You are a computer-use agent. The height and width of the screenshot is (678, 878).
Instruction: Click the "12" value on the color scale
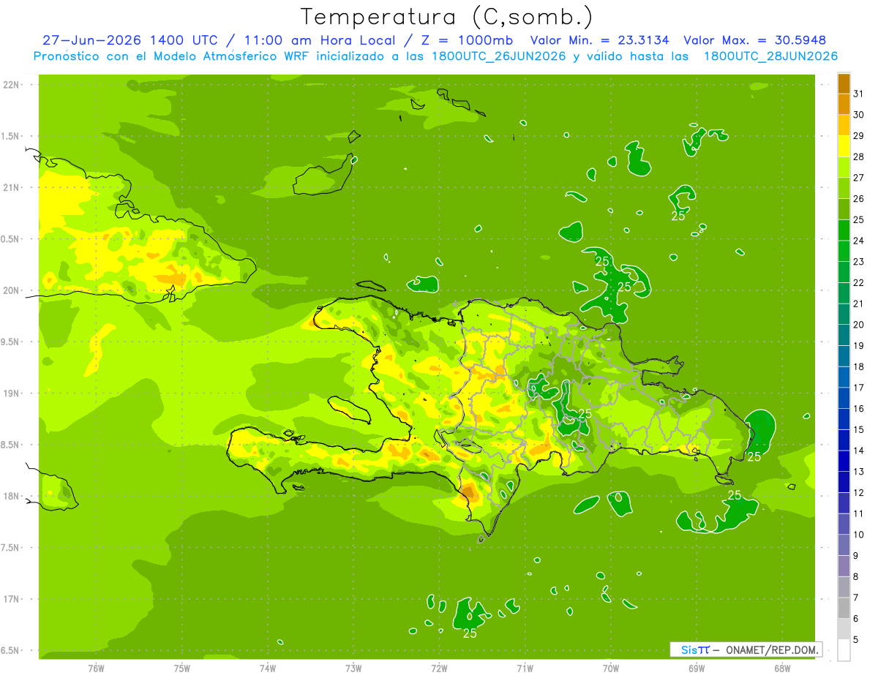[859, 493]
